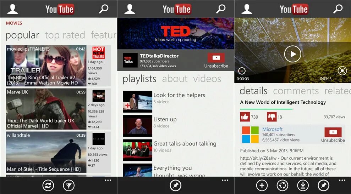Viewport: 351px width, 194px height.
Task: Unsubscribe from Microsoft channel
Action: [333, 135]
